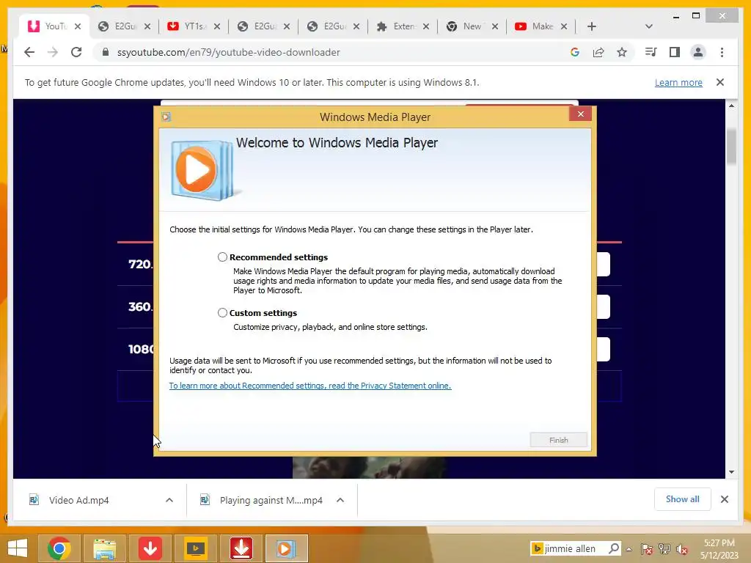Screen dimensions: 751x563
Task: Show hidden system tray icons
Action: point(629,549)
